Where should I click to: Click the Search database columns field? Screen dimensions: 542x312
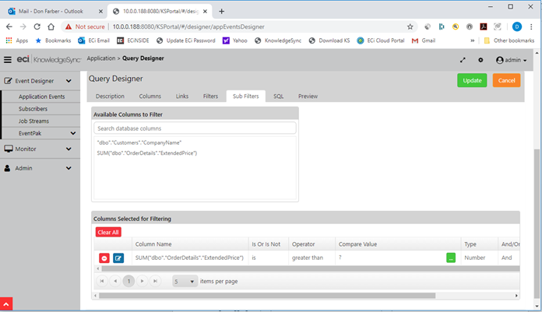pos(195,128)
